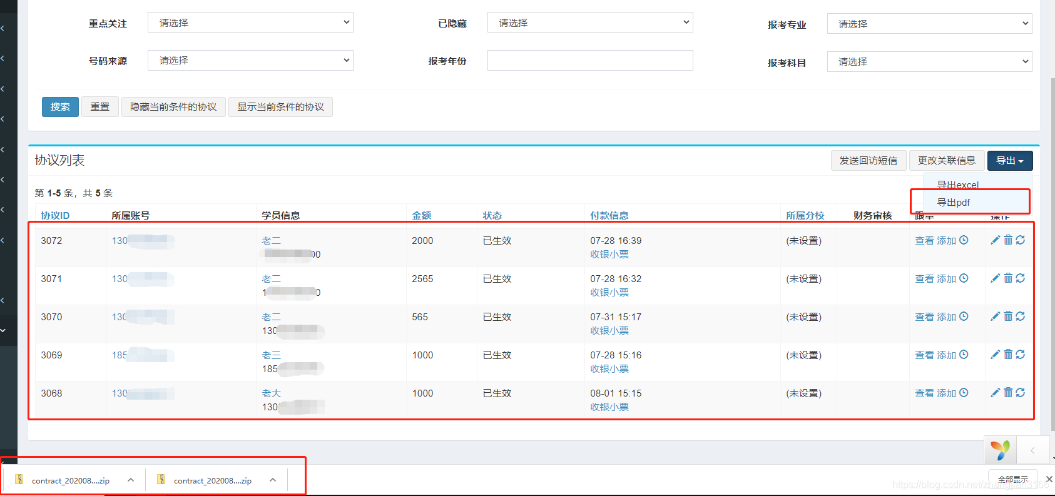1055x496 pixels.
Task: Sort table by 所属分校 column
Action: [x=805, y=215]
